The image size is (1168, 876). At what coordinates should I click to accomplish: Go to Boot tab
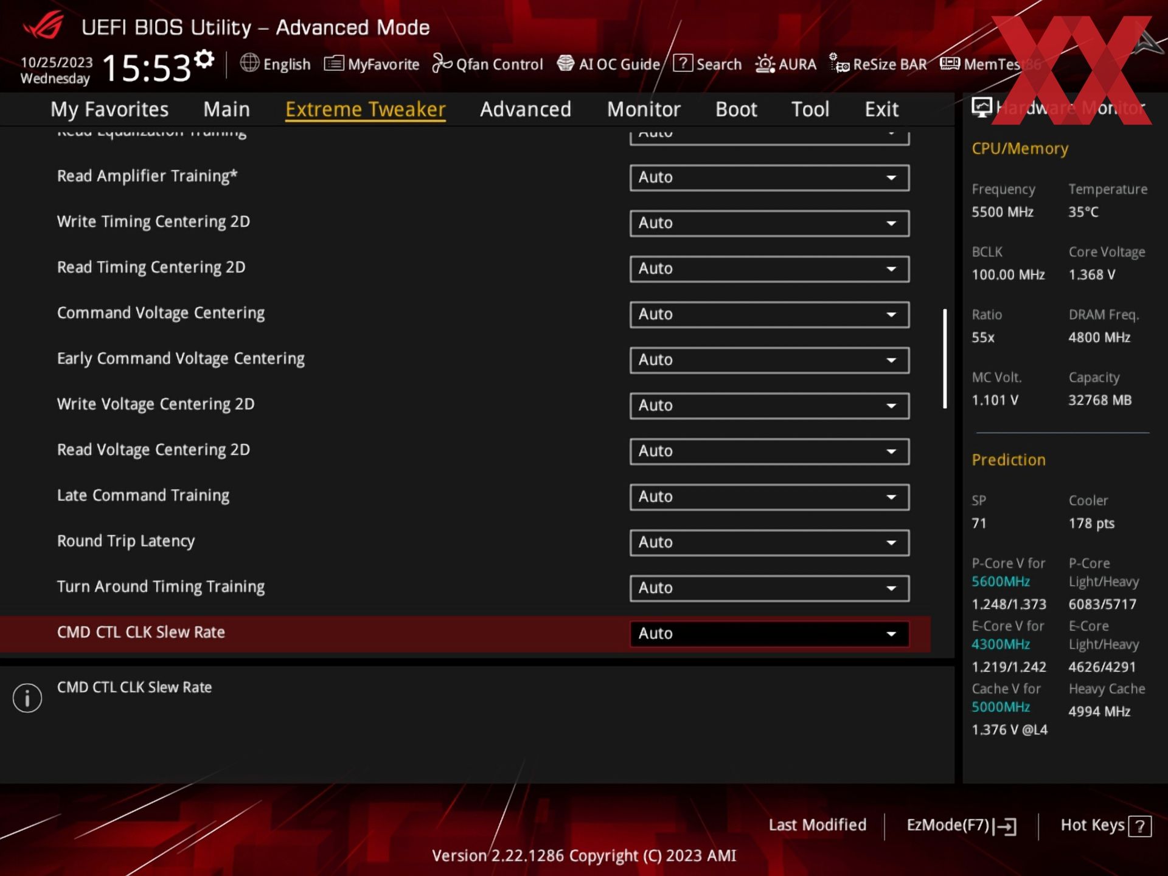tap(736, 109)
